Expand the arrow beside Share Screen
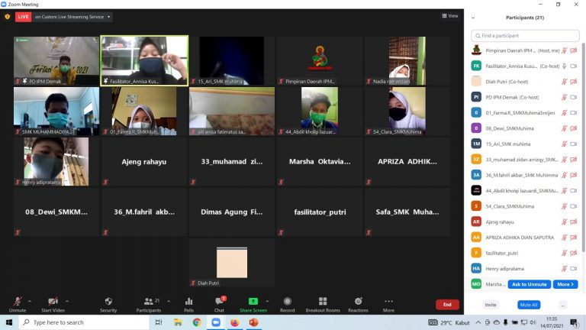The height and width of the screenshot is (330, 586). click(267, 301)
